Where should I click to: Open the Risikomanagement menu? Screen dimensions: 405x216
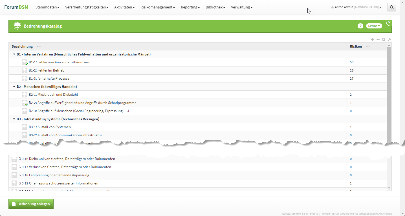coord(158,7)
